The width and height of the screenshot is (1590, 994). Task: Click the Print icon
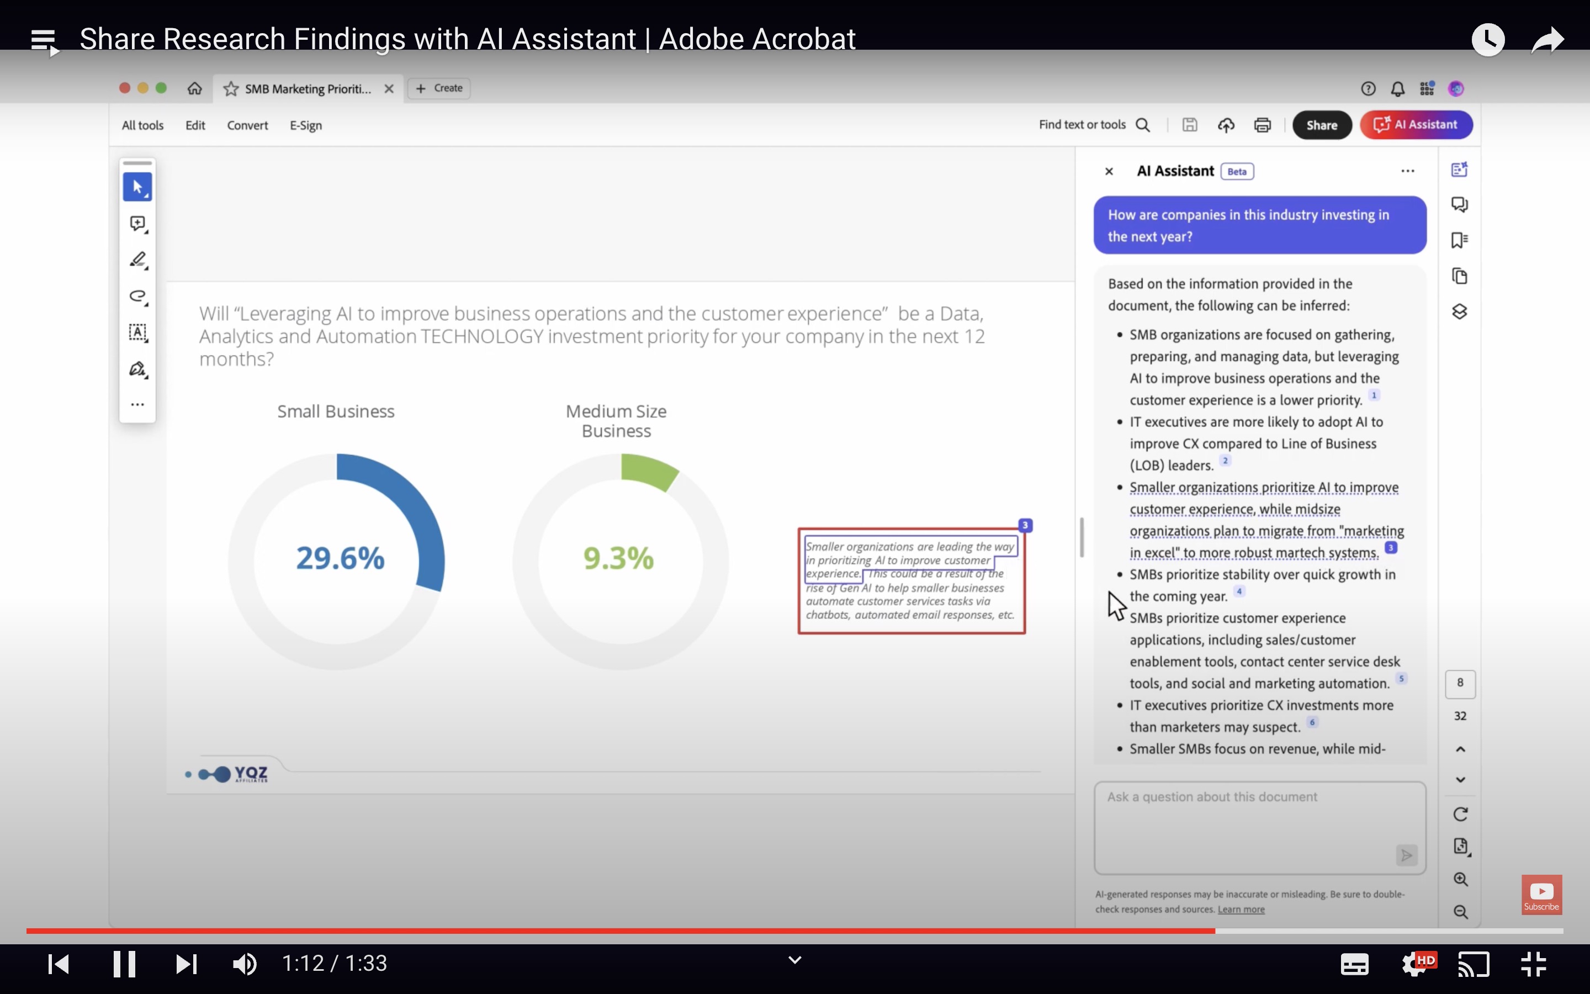point(1262,125)
